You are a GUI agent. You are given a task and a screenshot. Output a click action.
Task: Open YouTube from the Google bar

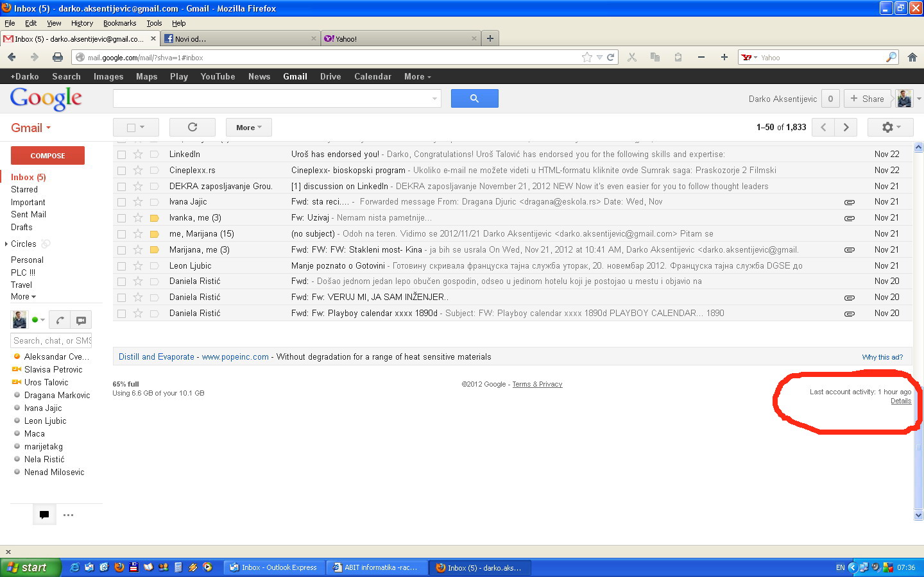click(218, 76)
